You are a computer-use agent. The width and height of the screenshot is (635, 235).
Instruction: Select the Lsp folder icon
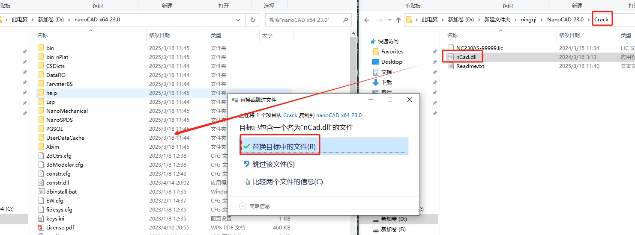(41, 102)
